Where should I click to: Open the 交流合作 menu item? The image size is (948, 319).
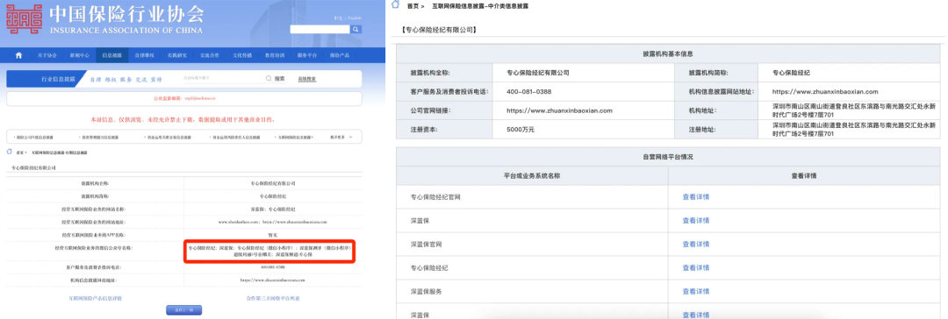[210, 55]
